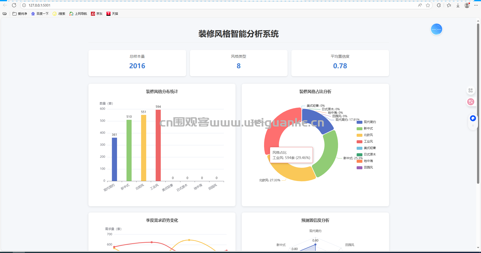This screenshot has height=253, width=481.
Task: Open the favorites list panel
Action: 449,5
